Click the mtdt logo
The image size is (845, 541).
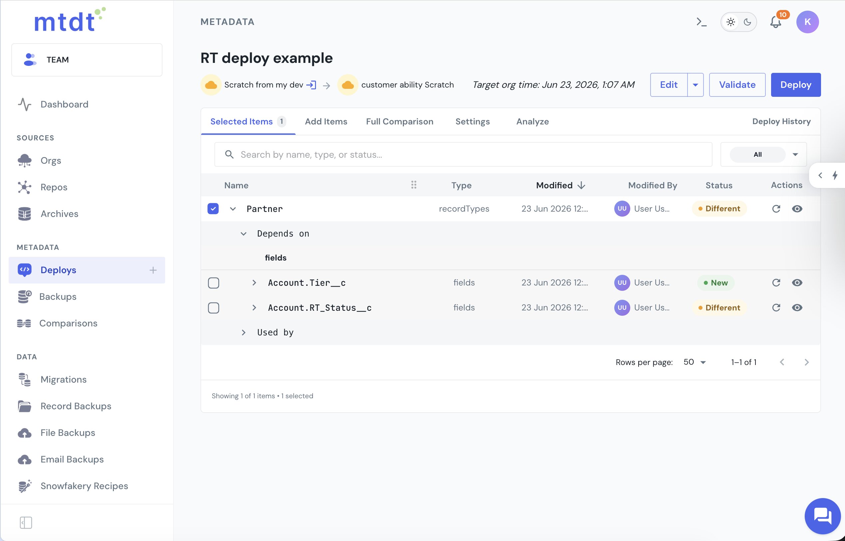70,20
